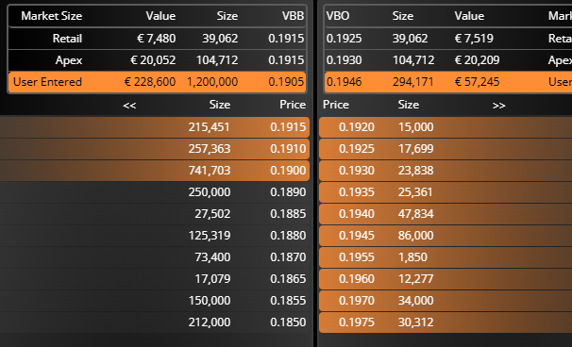Click the Market Size column header
Viewport: 572px width, 347px height.
click(x=51, y=16)
